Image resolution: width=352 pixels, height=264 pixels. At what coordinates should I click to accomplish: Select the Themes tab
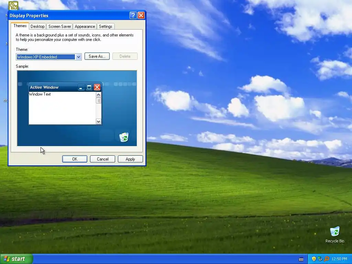[20, 26]
